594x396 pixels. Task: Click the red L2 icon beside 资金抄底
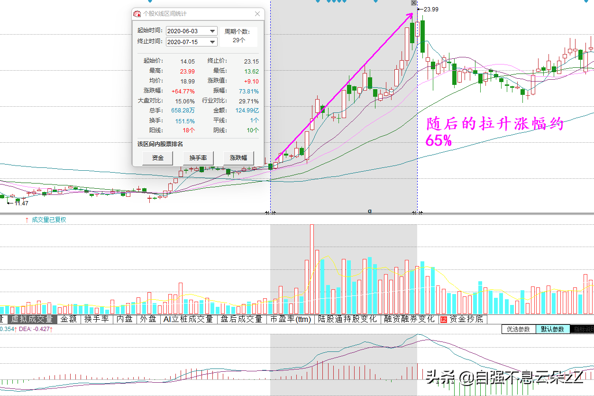pos(444,319)
